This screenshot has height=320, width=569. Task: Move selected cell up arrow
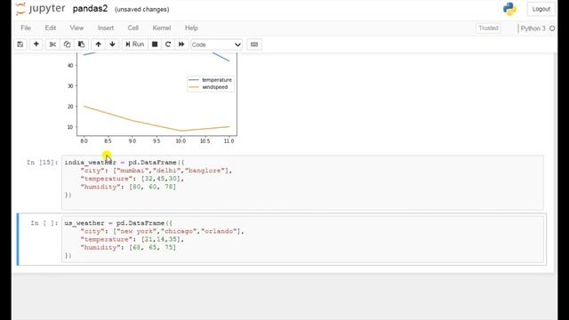(x=98, y=44)
